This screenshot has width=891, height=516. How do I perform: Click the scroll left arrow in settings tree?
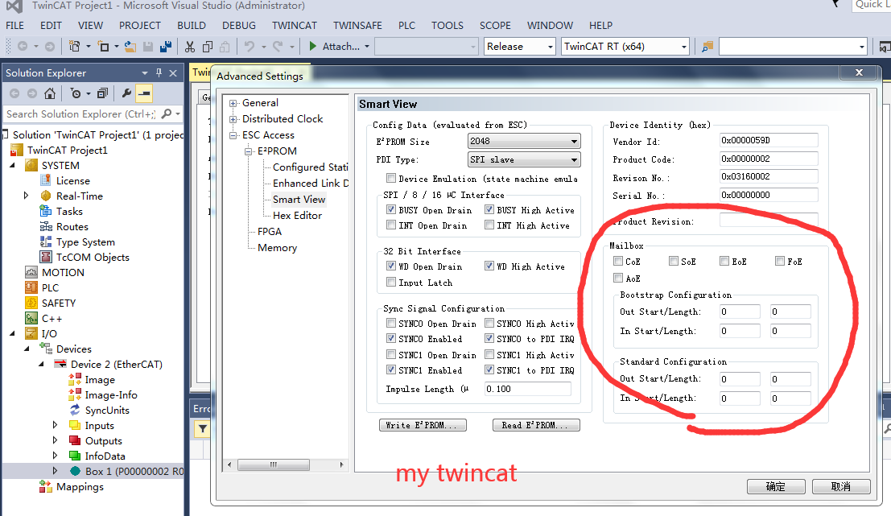229,464
